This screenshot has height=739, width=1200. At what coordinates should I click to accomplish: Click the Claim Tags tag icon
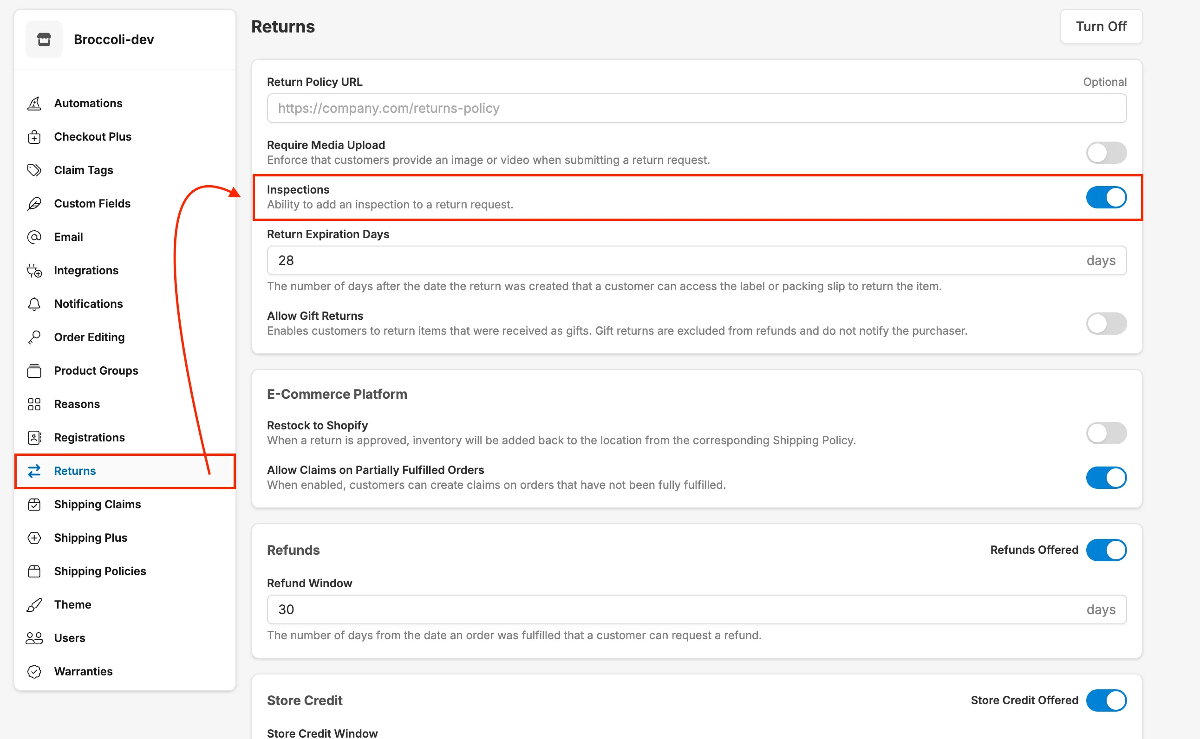(x=34, y=170)
